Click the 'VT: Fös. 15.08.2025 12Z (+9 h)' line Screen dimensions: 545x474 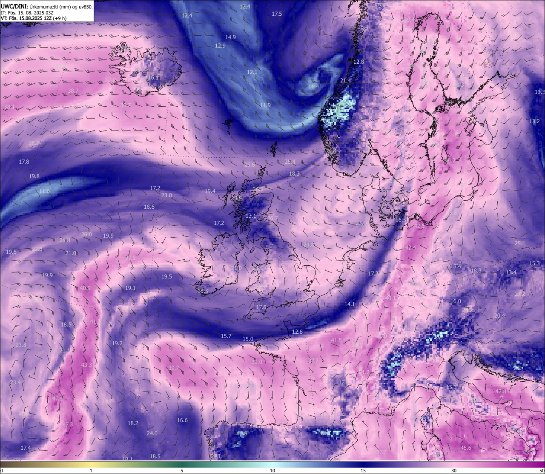click(34, 18)
